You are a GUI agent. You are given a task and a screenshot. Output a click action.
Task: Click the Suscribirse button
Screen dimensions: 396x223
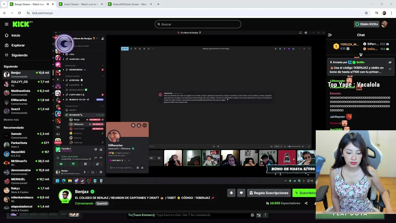pos(304,193)
